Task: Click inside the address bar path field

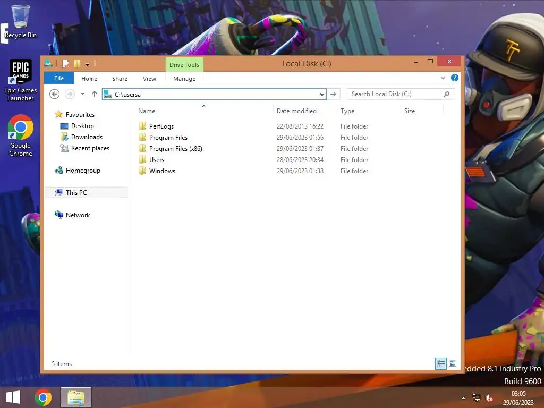Action: click(x=215, y=94)
